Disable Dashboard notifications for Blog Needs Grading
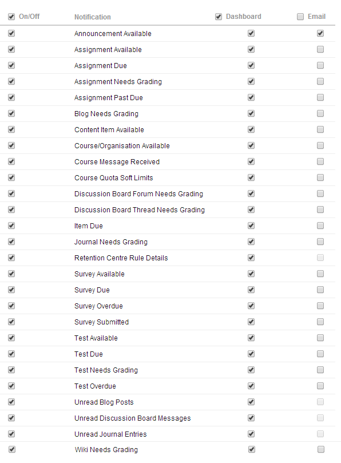341x463 pixels. tap(251, 113)
